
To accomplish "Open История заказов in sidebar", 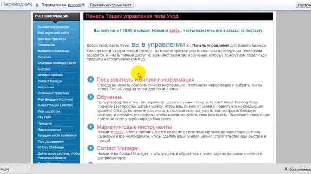I will (x=50, y=75).
